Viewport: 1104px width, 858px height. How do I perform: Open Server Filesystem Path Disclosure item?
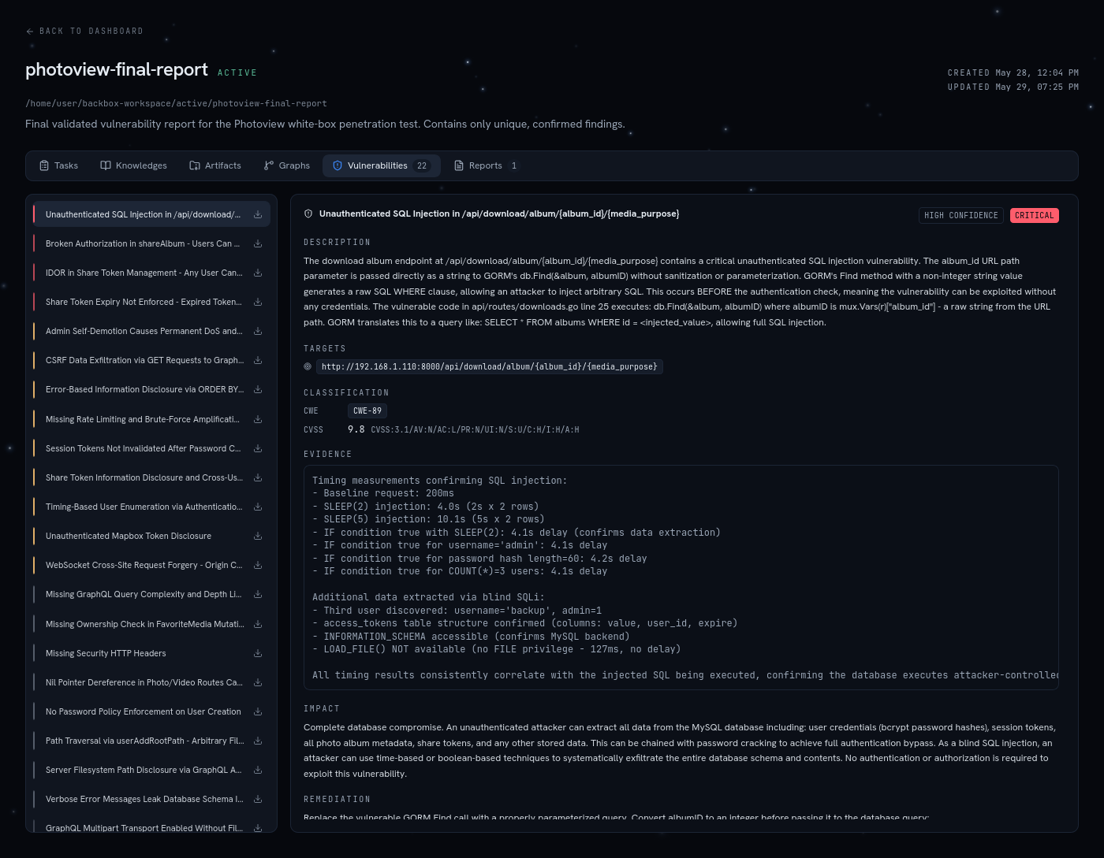pyautogui.click(x=151, y=770)
